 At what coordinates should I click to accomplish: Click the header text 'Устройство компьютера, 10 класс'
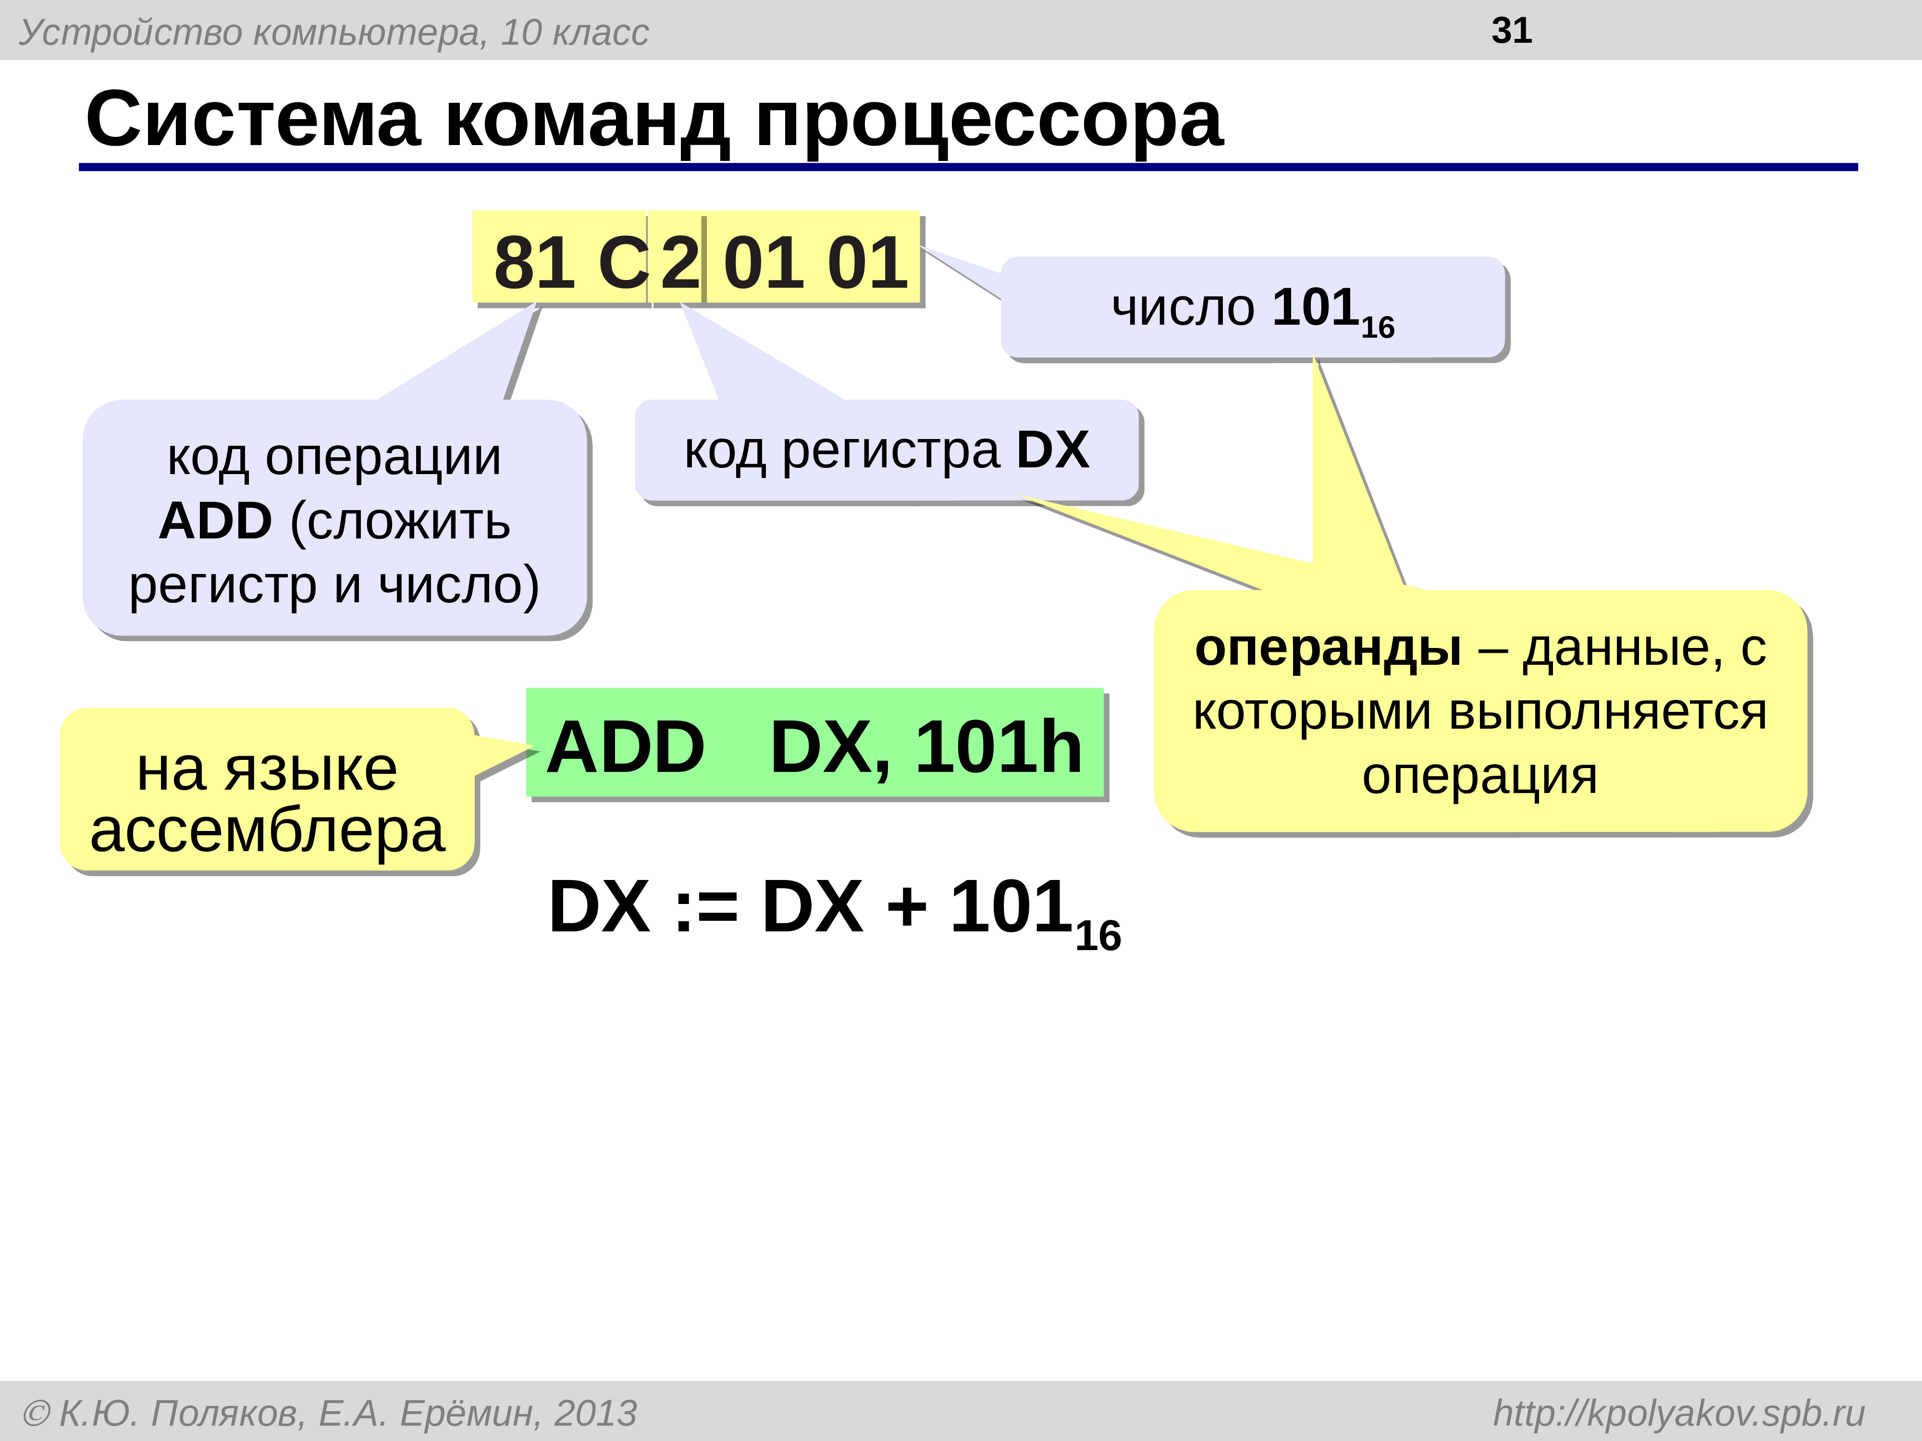[x=333, y=33]
